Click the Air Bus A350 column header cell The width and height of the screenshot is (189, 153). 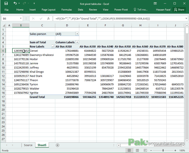123,47
